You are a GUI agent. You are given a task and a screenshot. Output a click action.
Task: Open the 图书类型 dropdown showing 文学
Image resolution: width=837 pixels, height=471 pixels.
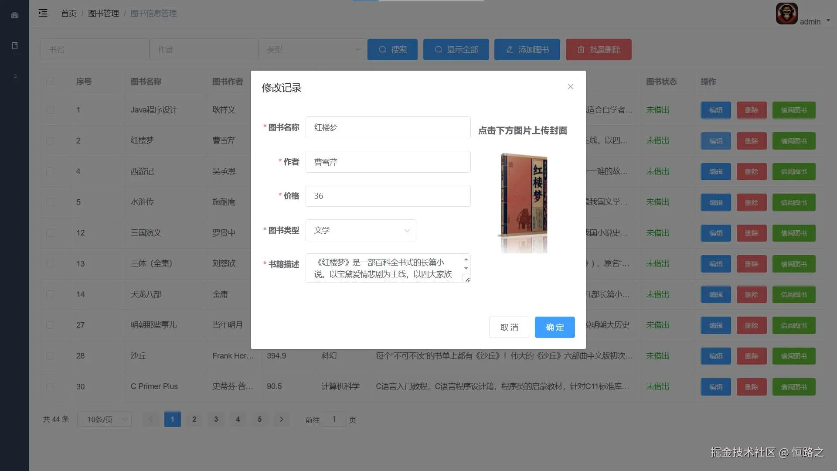361,230
